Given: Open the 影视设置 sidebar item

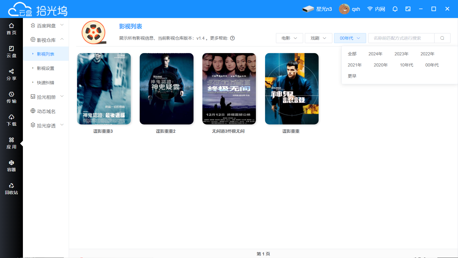Looking at the screenshot, I should click(46, 68).
